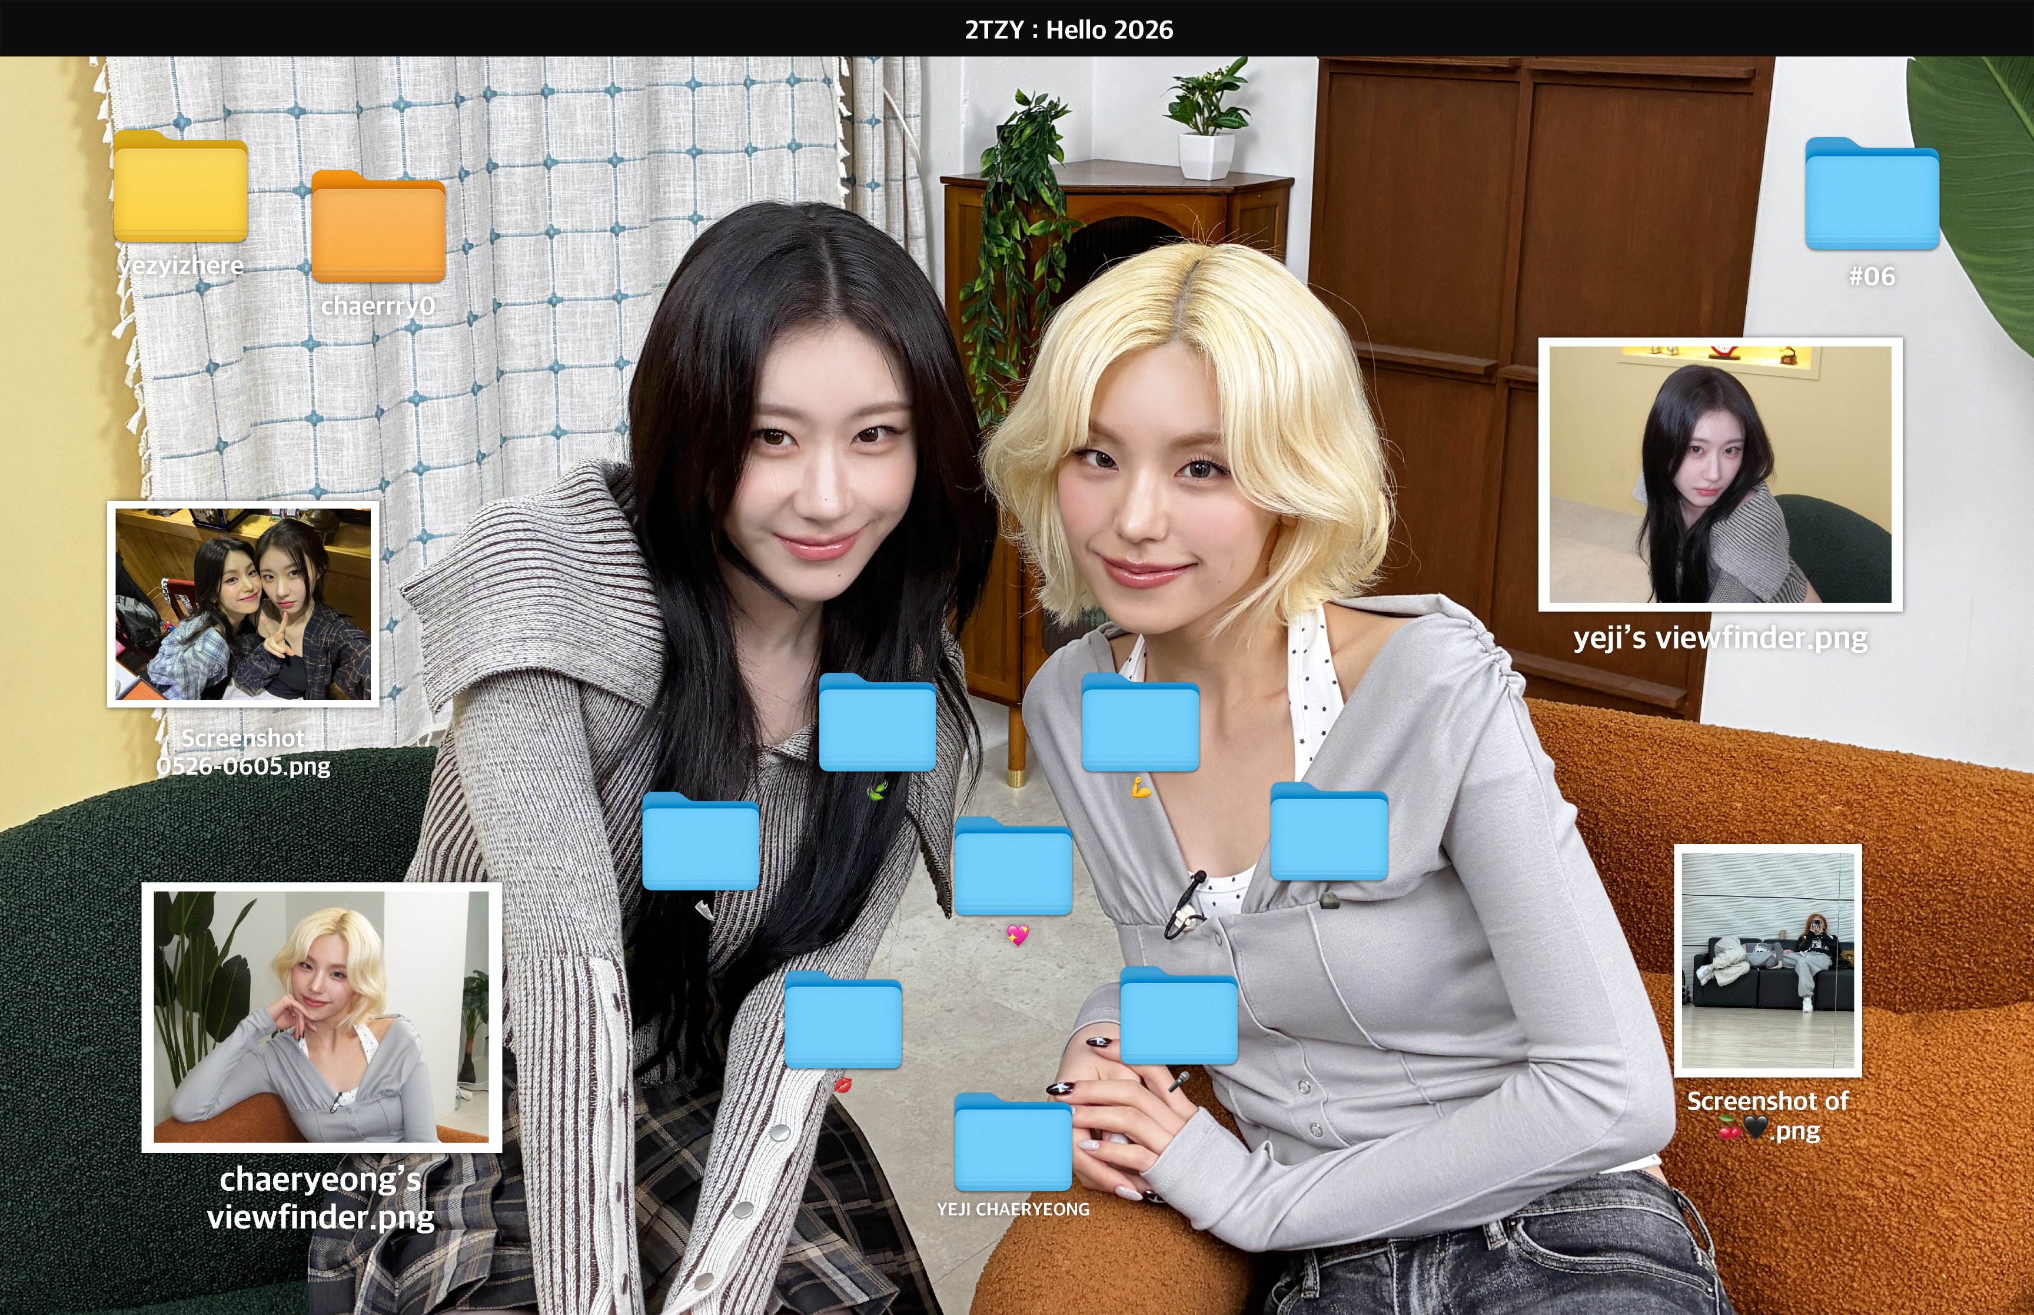Image resolution: width=2034 pixels, height=1315 pixels.
Task: Open chaeryeong's viewfinder.png thumbnail
Action: pyautogui.click(x=321, y=1017)
